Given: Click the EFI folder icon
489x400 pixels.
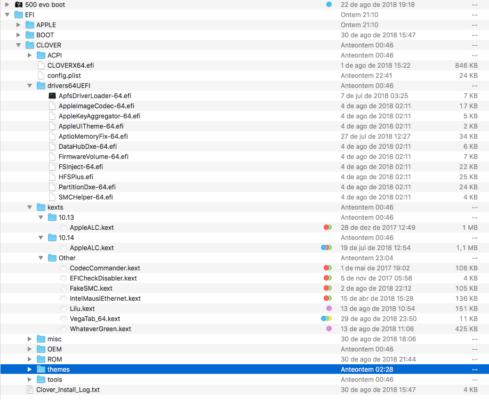Looking at the screenshot, I should 19,14.
